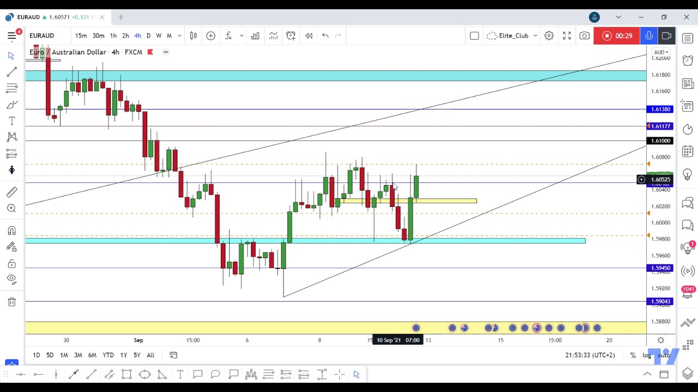
Task: Select the ruler measure tool
Action: [11, 192]
